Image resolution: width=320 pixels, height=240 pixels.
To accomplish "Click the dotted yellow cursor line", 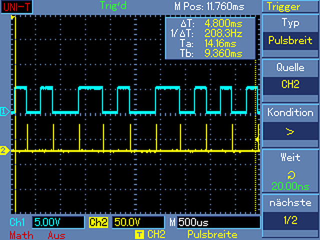I will [255, 135].
